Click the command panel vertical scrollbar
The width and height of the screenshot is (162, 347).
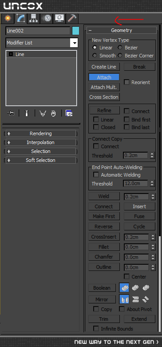click(x=160, y=284)
